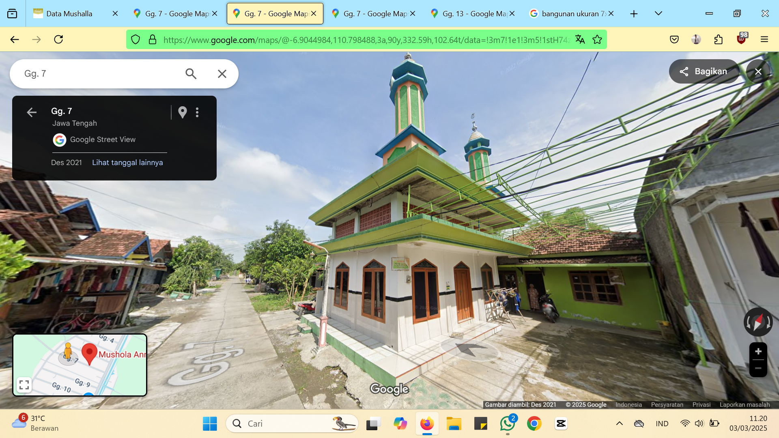Screen dimensions: 779x438
Task: Click the search magnifier icon in Maps
Action: [x=191, y=73]
